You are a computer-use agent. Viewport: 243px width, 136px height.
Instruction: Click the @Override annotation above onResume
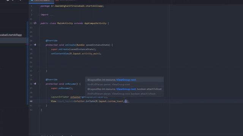(x=52, y=80)
